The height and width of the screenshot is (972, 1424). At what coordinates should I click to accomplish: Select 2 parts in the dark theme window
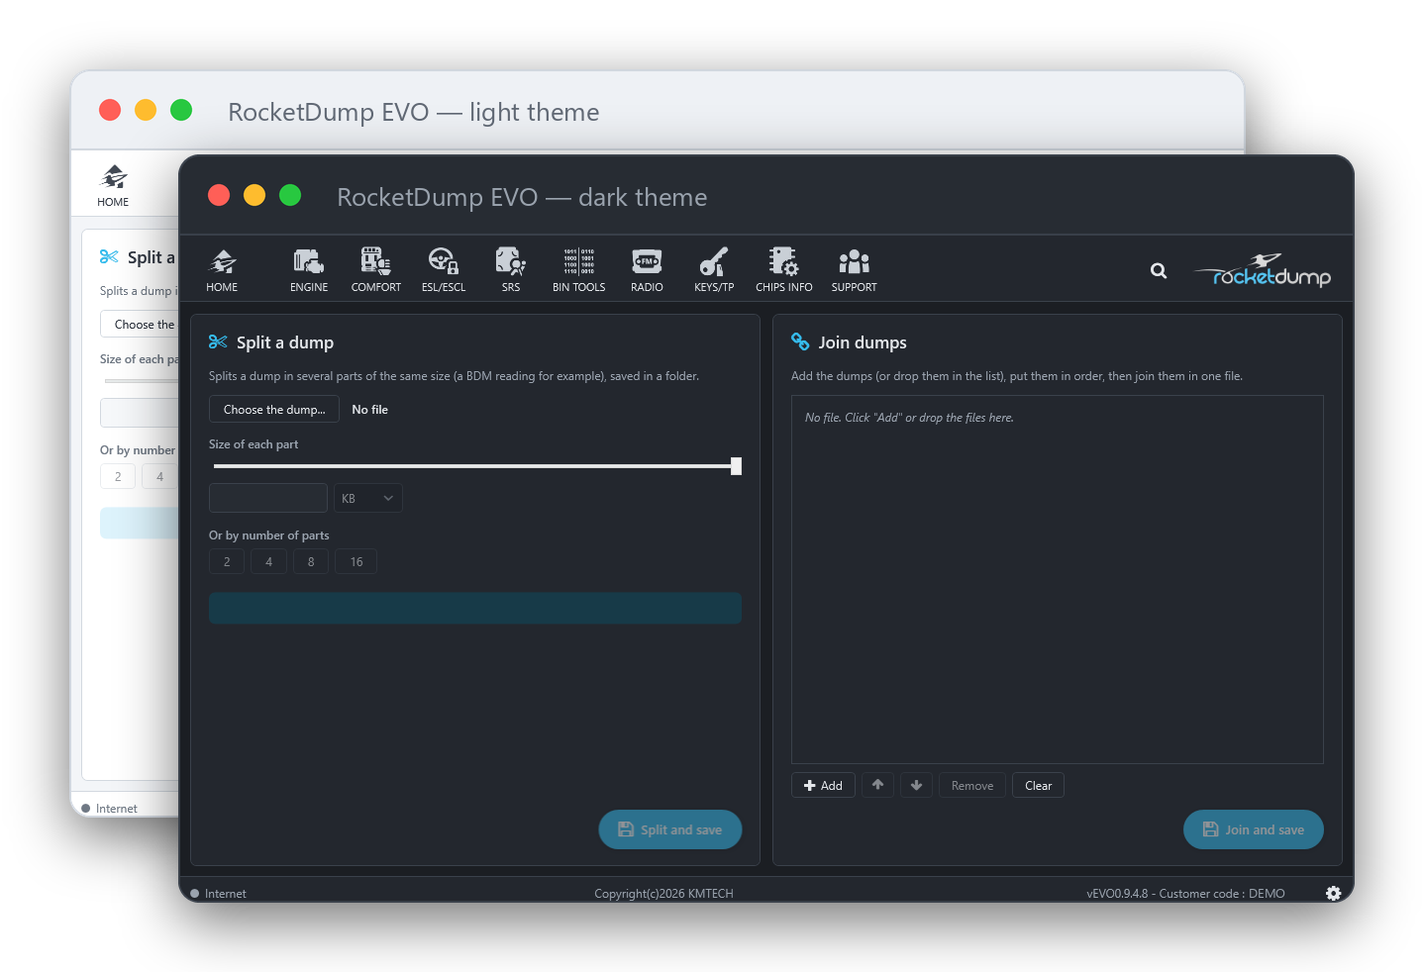pyautogui.click(x=227, y=562)
